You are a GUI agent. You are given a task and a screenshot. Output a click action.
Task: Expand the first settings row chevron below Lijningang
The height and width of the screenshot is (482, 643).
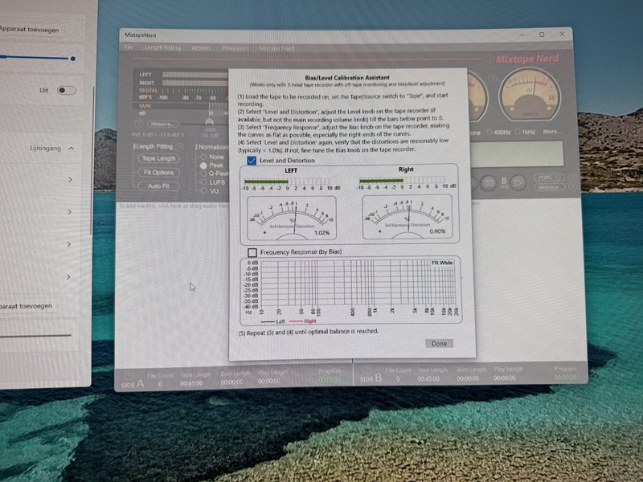tap(70, 179)
